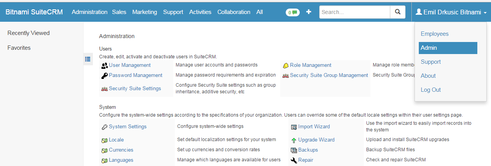Viewport: 491px width, 166px height.
Task: Click the Security Suite Settings group icon
Action: coord(104,89)
